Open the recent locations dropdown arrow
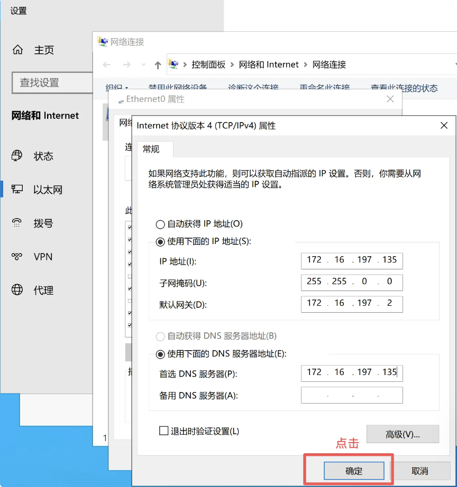Screen dimensions: 457x487 pos(143,65)
